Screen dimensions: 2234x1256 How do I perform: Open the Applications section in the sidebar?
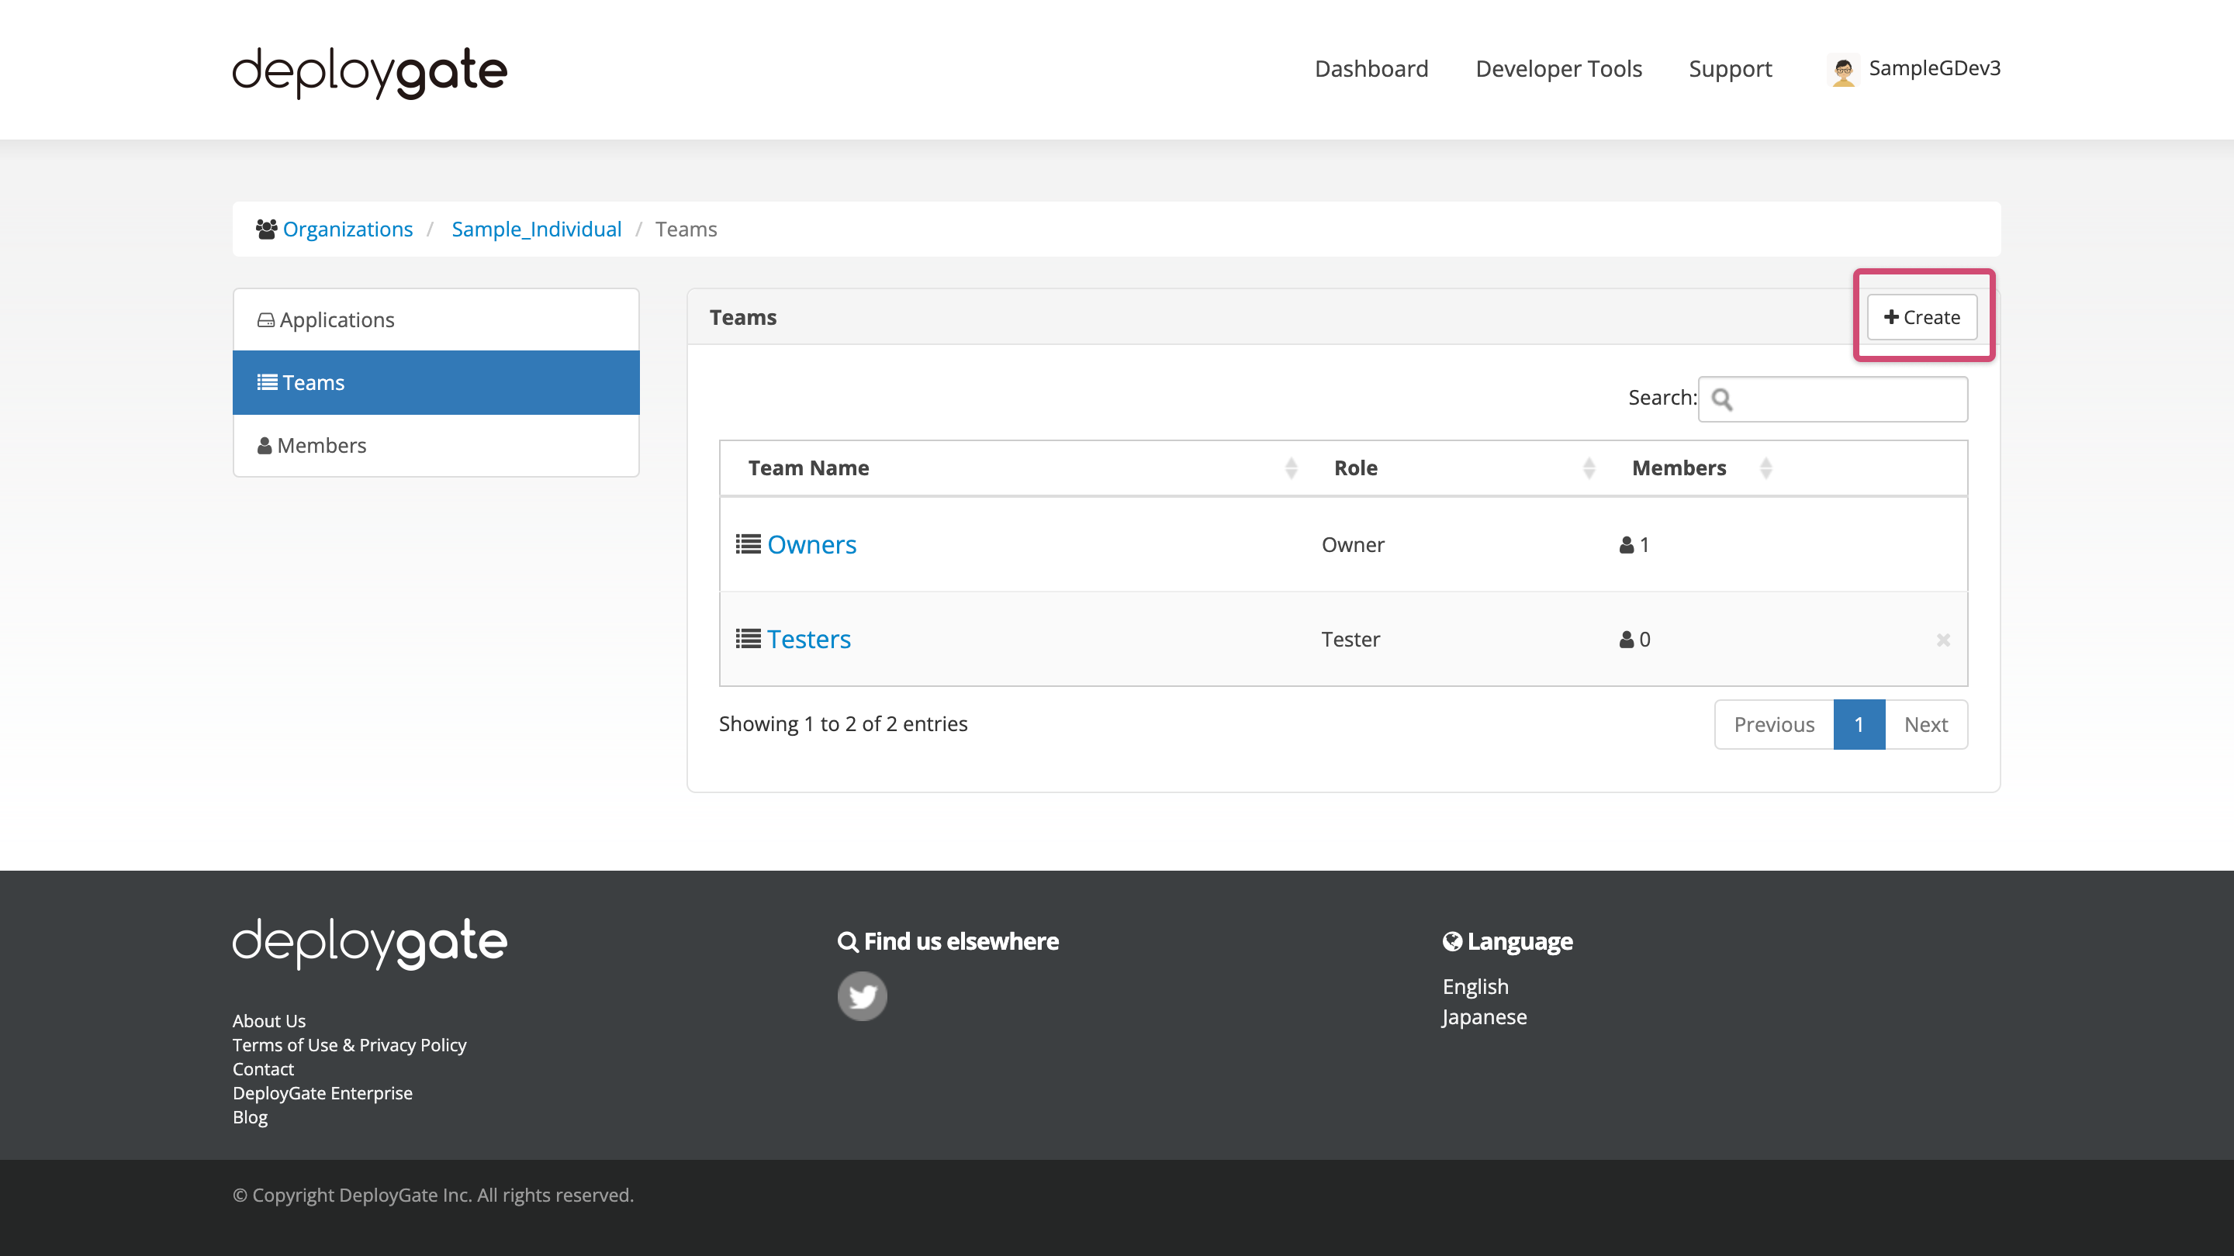(x=337, y=319)
